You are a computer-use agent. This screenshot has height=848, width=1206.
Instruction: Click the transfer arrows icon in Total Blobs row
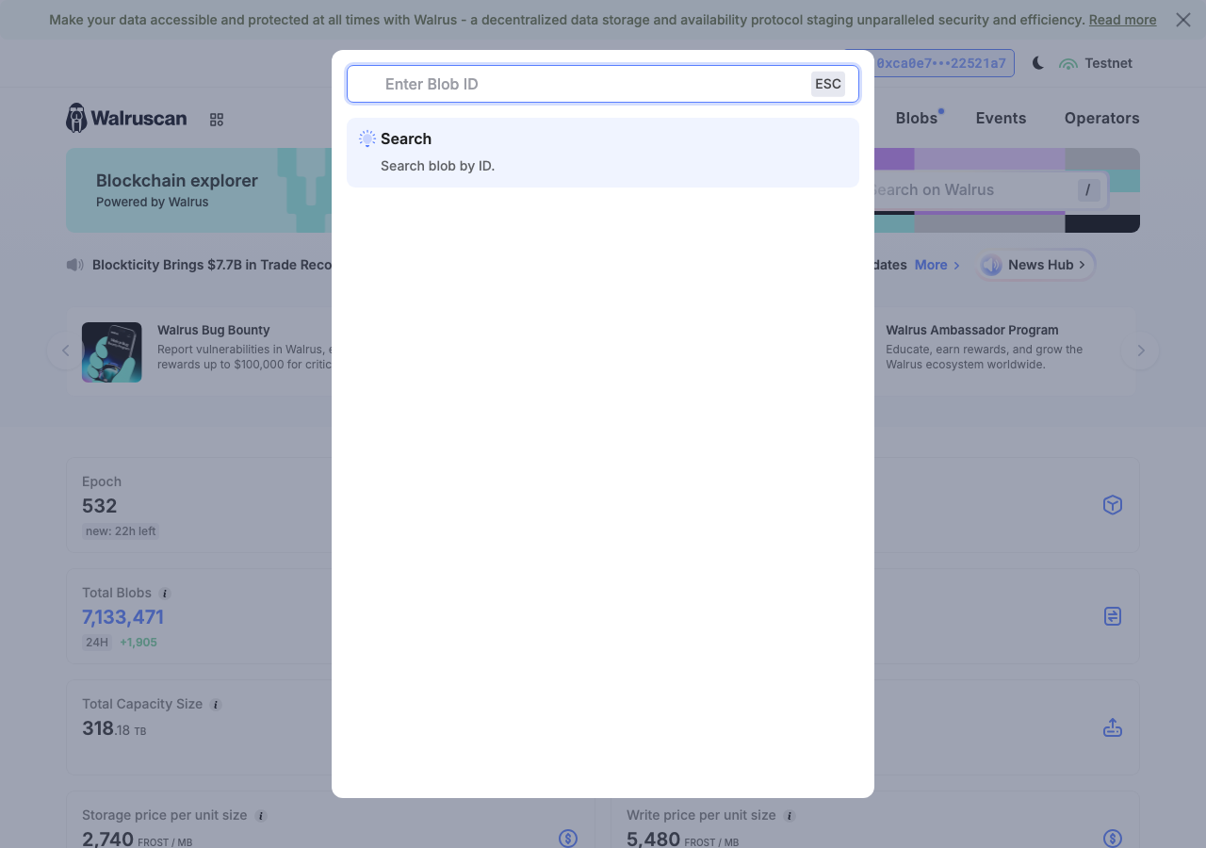tap(1113, 616)
